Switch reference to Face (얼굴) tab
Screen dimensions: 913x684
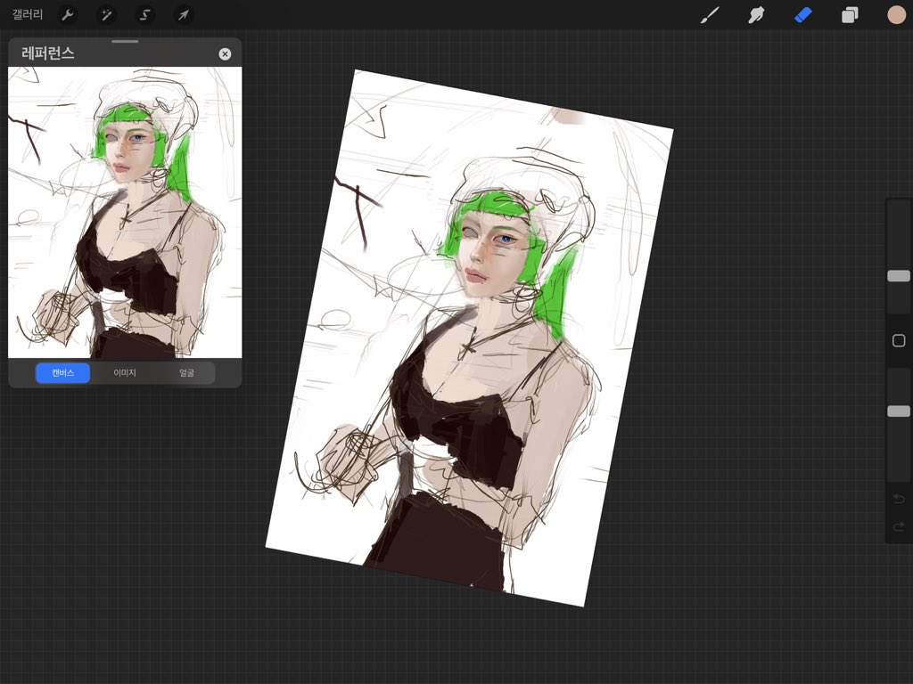(x=186, y=373)
